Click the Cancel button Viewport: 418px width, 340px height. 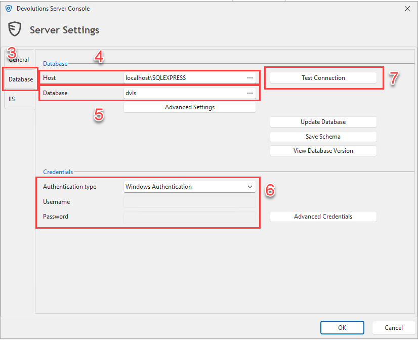[394, 328]
